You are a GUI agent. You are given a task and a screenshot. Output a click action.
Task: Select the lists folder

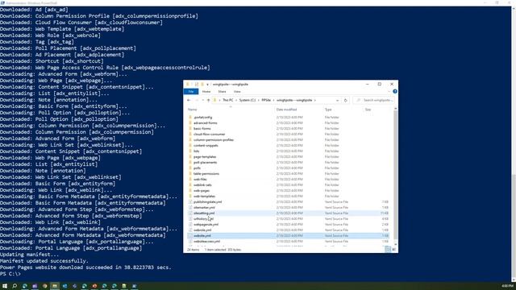point(197,151)
